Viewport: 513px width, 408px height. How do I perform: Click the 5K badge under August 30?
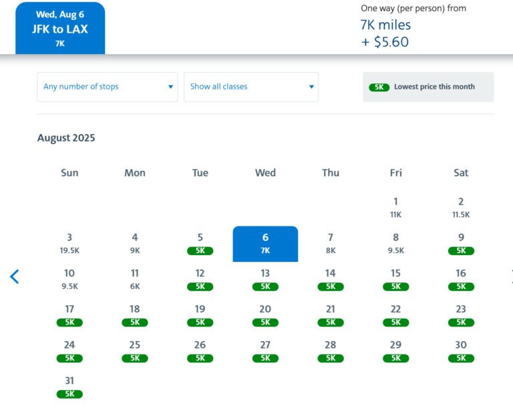point(461,359)
